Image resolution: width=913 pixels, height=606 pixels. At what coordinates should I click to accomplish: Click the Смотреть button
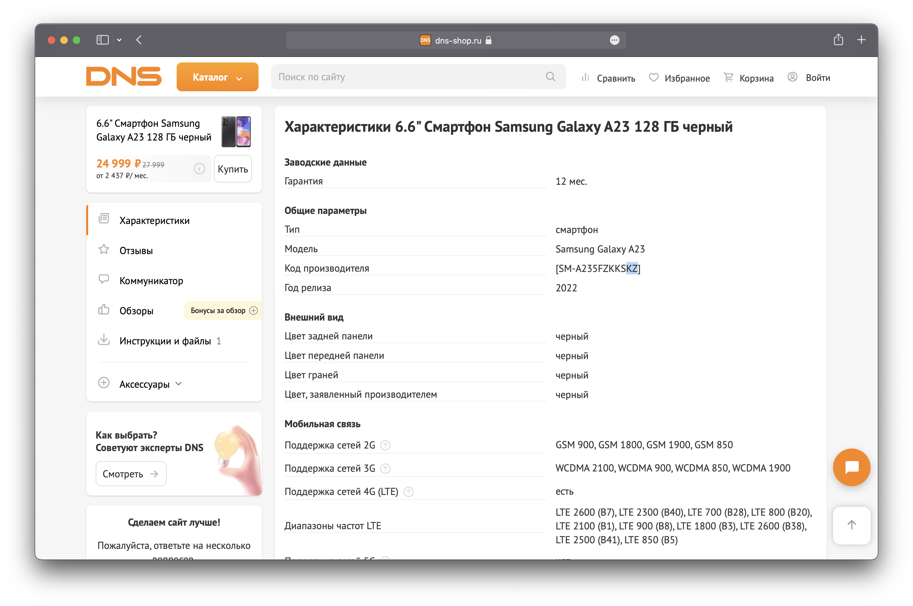pos(131,474)
